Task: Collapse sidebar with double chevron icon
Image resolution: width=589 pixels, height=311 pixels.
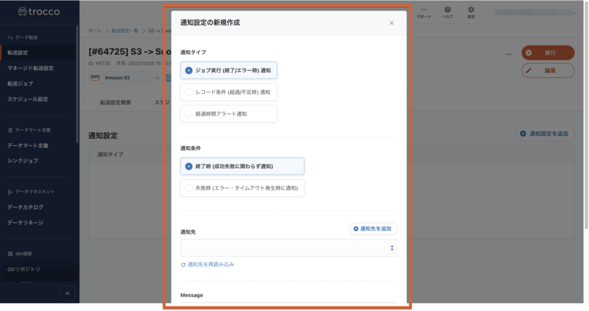Action: 68,293
